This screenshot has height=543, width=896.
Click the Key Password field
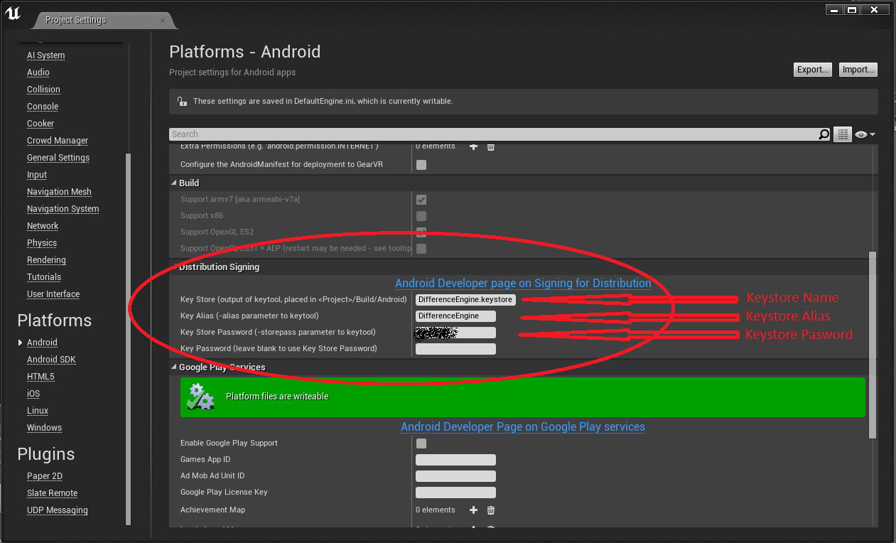point(455,349)
